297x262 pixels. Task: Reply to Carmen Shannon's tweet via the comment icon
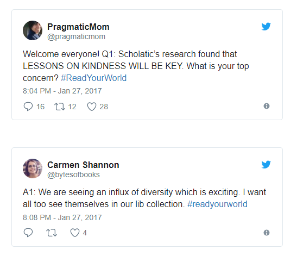[x=28, y=233]
